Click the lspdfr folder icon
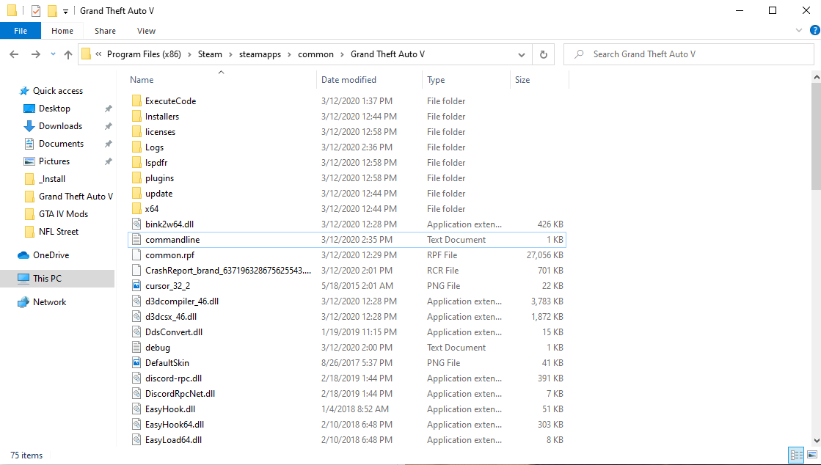 click(x=136, y=163)
